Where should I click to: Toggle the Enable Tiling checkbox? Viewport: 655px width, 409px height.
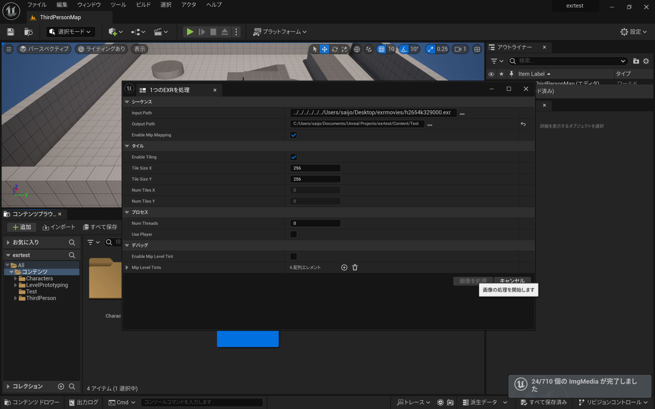pos(293,157)
